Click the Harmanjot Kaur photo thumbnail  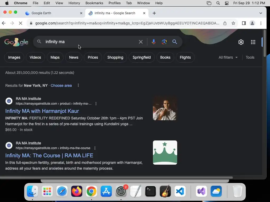coord(165,108)
